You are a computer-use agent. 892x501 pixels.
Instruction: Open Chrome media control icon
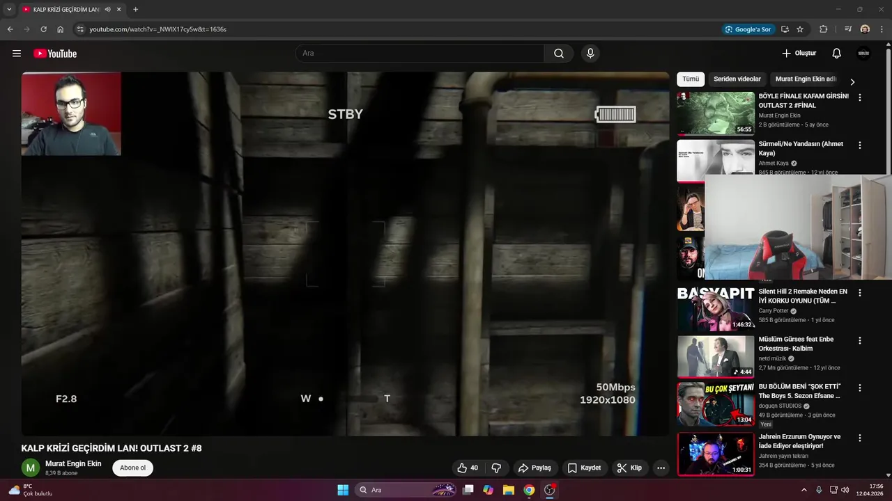tap(848, 29)
